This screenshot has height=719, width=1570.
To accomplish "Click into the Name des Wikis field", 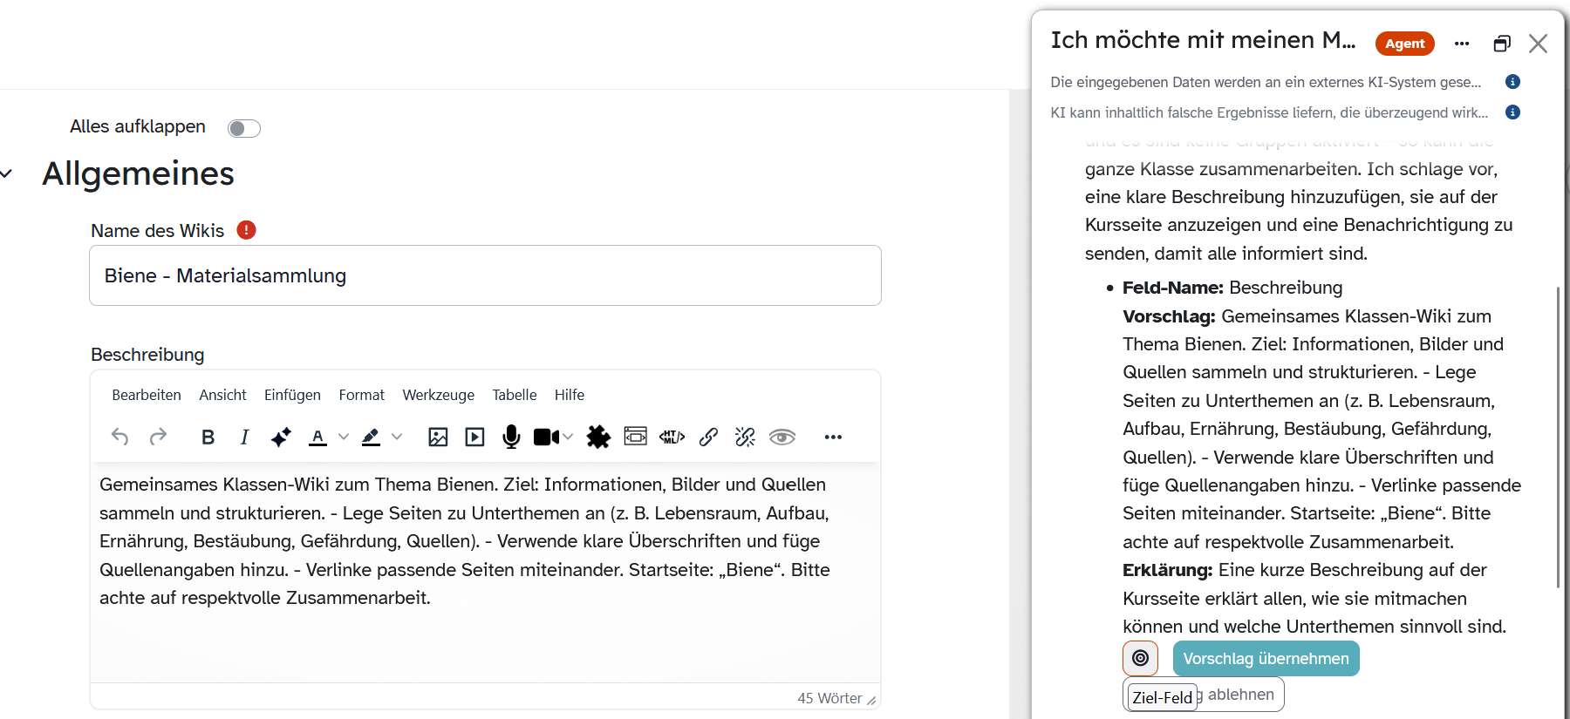I will pos(485,275).
